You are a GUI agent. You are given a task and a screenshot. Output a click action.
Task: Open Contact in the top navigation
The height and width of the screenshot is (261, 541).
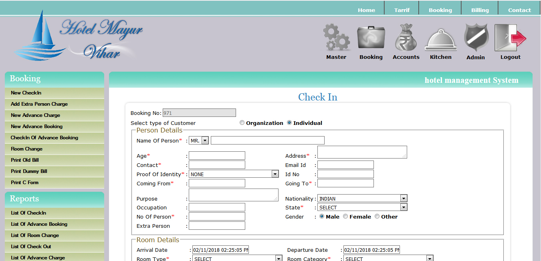[x=519, y=10]
